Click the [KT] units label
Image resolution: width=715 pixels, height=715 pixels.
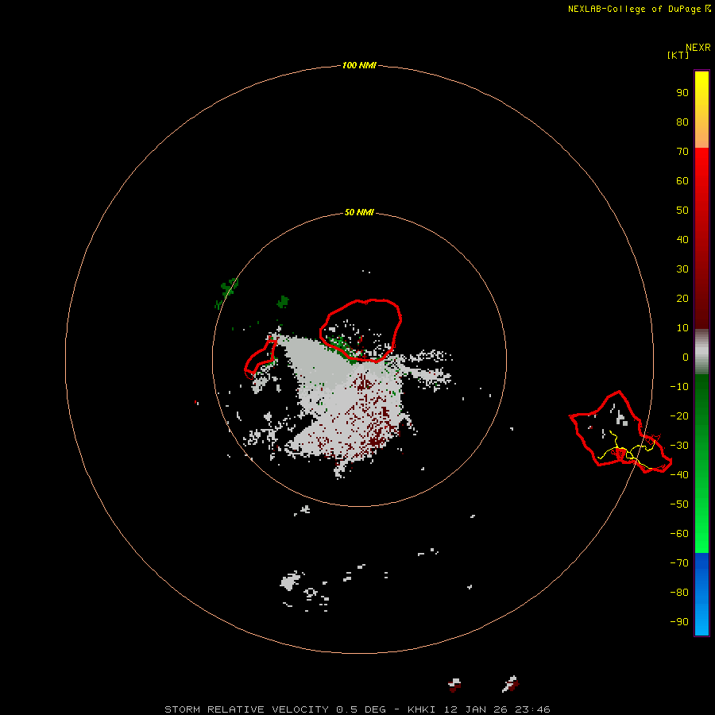[x=678, y=55]
